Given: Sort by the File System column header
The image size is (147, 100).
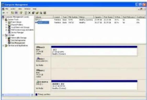Looking at the screenshot, I should pyautogui.click(x=73, y=17).
